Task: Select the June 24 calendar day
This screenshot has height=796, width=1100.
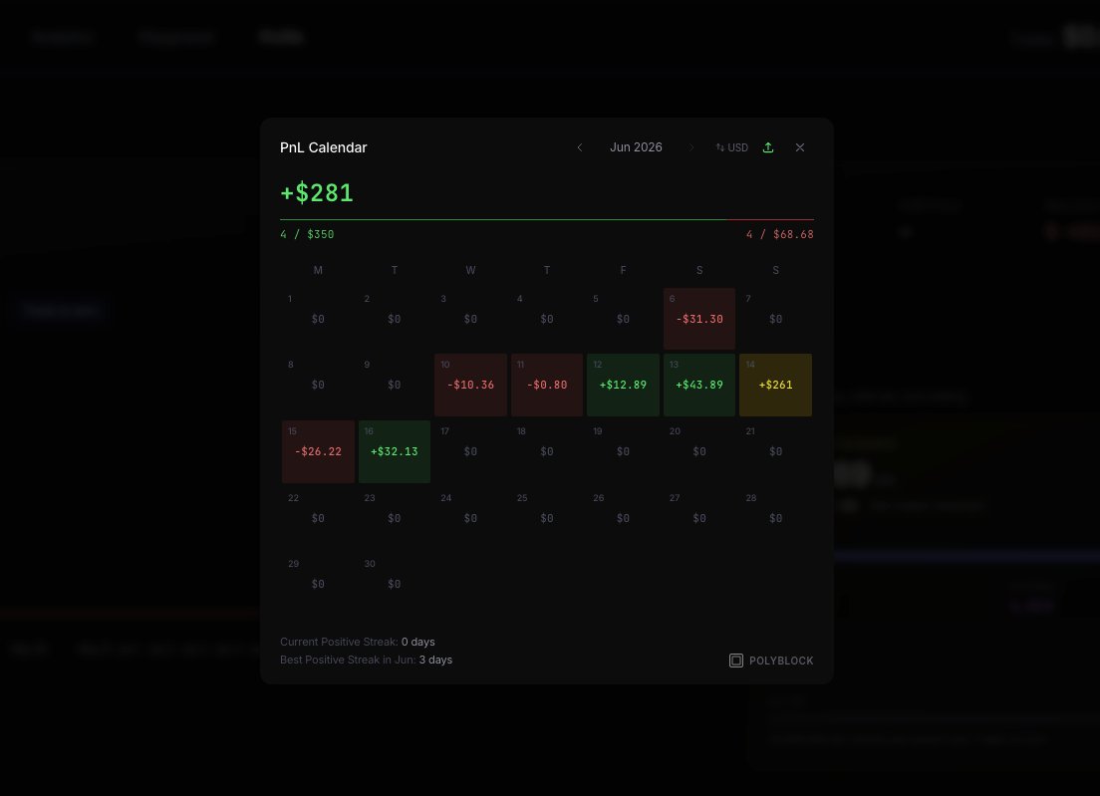Action: pyautogui.click(x=470, y=518)
